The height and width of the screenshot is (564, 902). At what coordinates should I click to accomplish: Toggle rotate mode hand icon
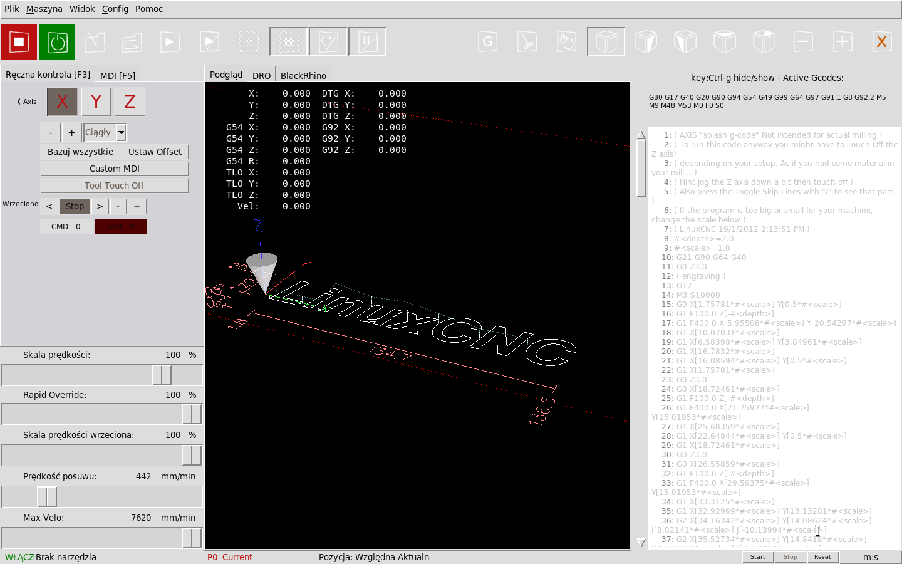(x=566, y=42)
